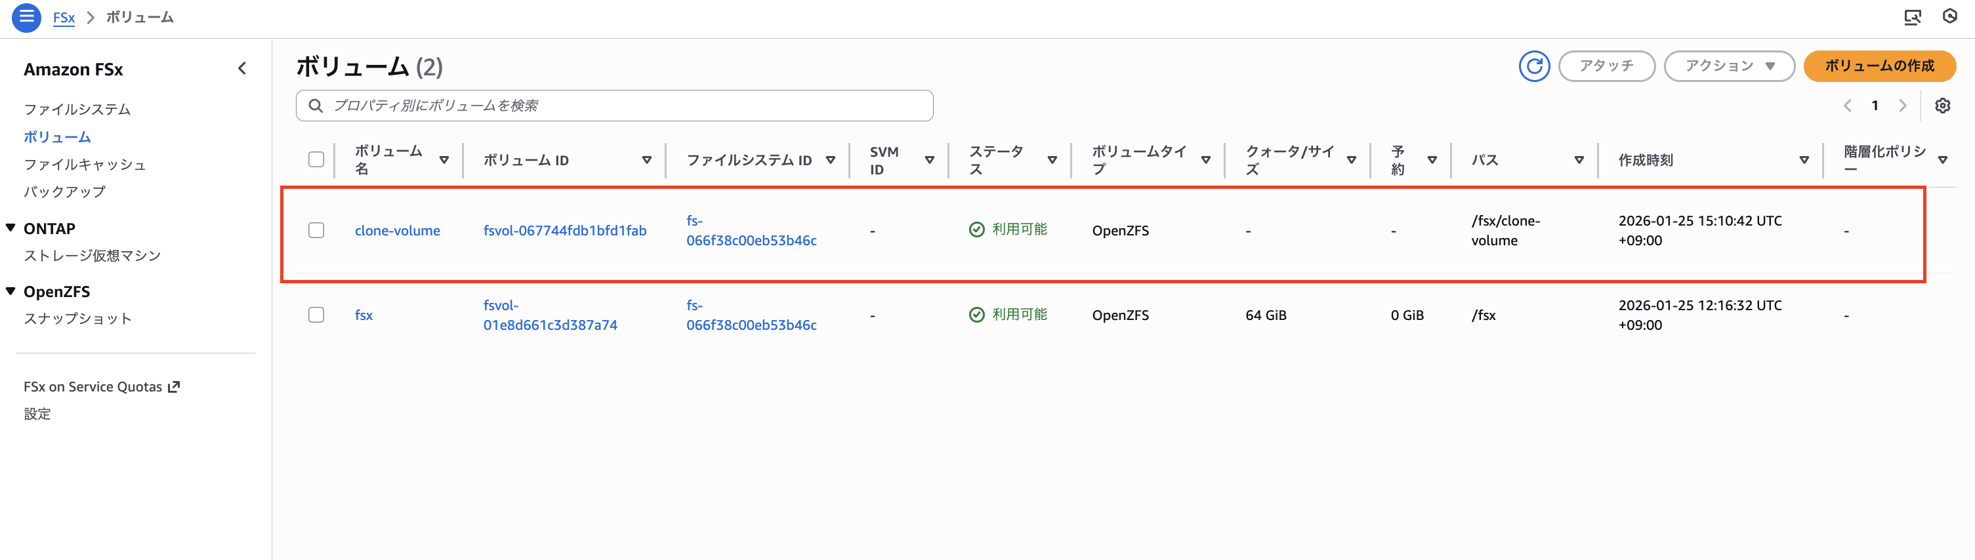The image size is (1975, 560).
Task: Go to next page of volumes
Action: 1902,106
